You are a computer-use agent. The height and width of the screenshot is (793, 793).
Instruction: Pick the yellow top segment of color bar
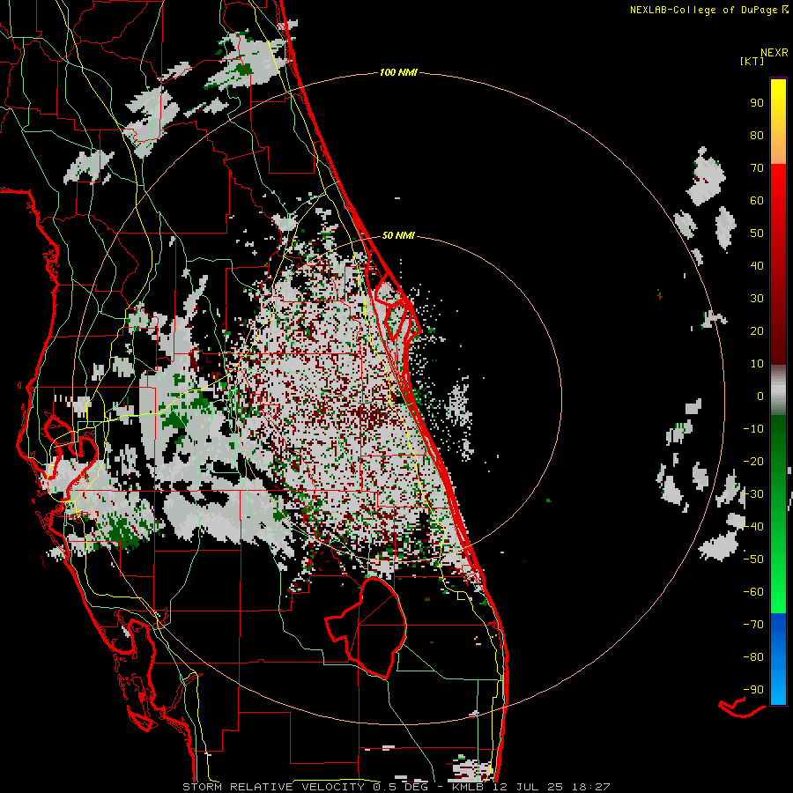[x=778, y=122]
